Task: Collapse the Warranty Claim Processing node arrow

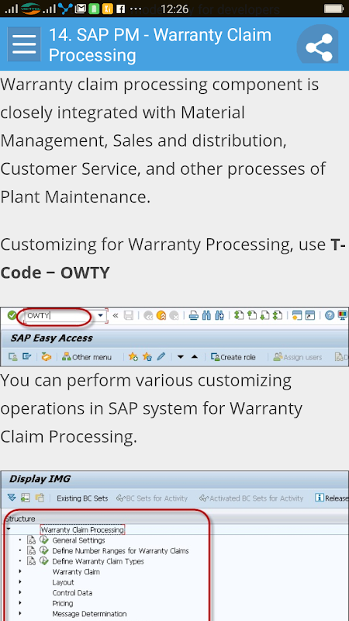Action: coord(9,529)
